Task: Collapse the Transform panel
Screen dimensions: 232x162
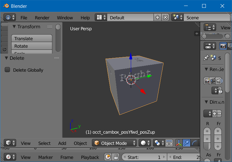Action: 14,27
